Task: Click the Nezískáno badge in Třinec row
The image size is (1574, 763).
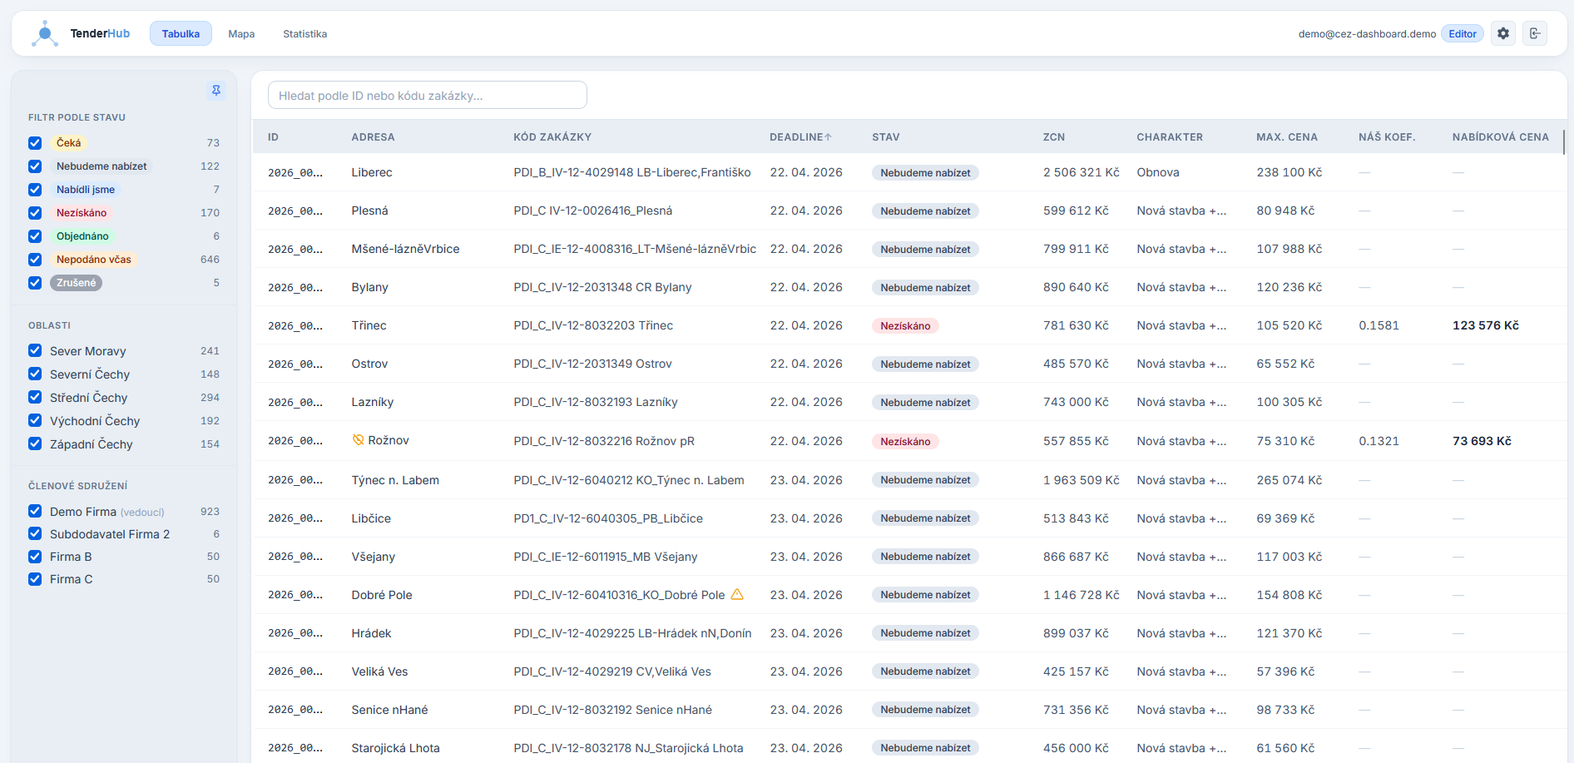Action: (x=905, y=325)
